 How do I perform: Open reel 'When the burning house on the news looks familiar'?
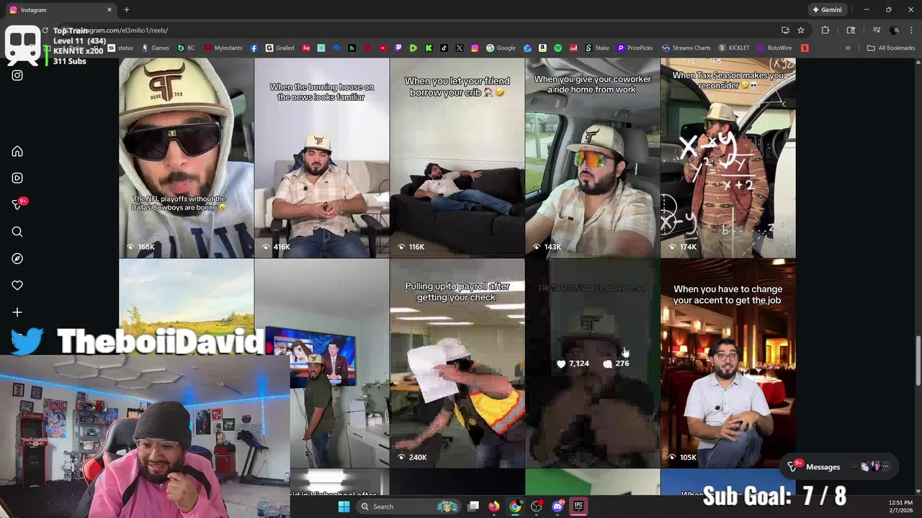click(322, 158)
